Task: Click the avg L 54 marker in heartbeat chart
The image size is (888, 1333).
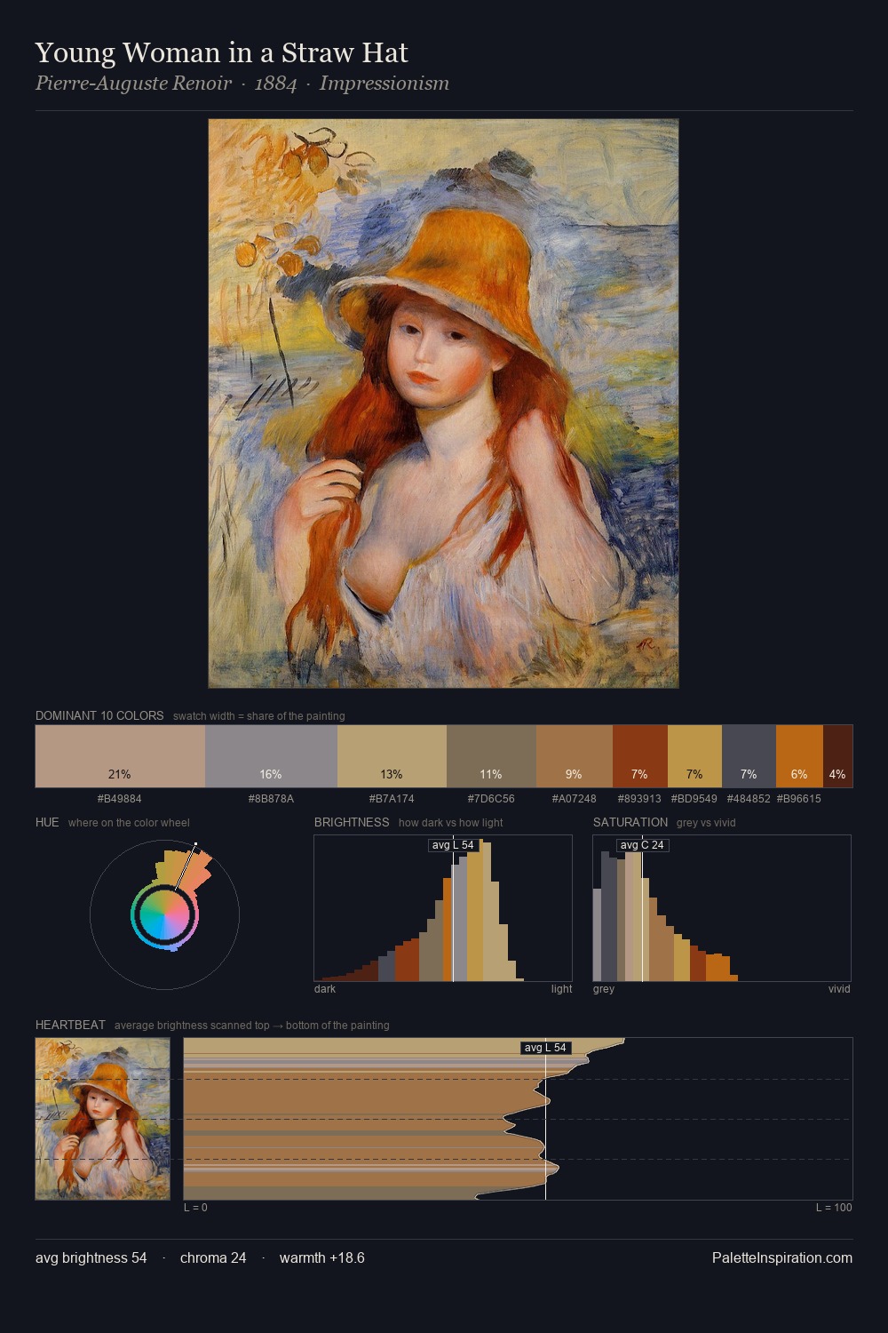Action: click(x=545, y=1048)
